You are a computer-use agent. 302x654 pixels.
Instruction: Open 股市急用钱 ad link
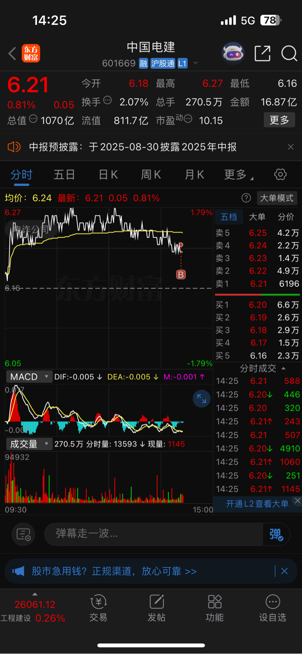(x=114, y=571)
